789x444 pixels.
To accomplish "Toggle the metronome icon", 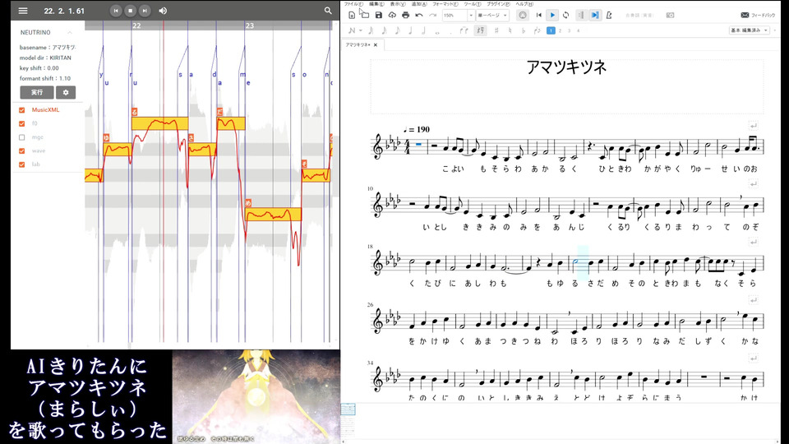I will (x=609, y=15).
